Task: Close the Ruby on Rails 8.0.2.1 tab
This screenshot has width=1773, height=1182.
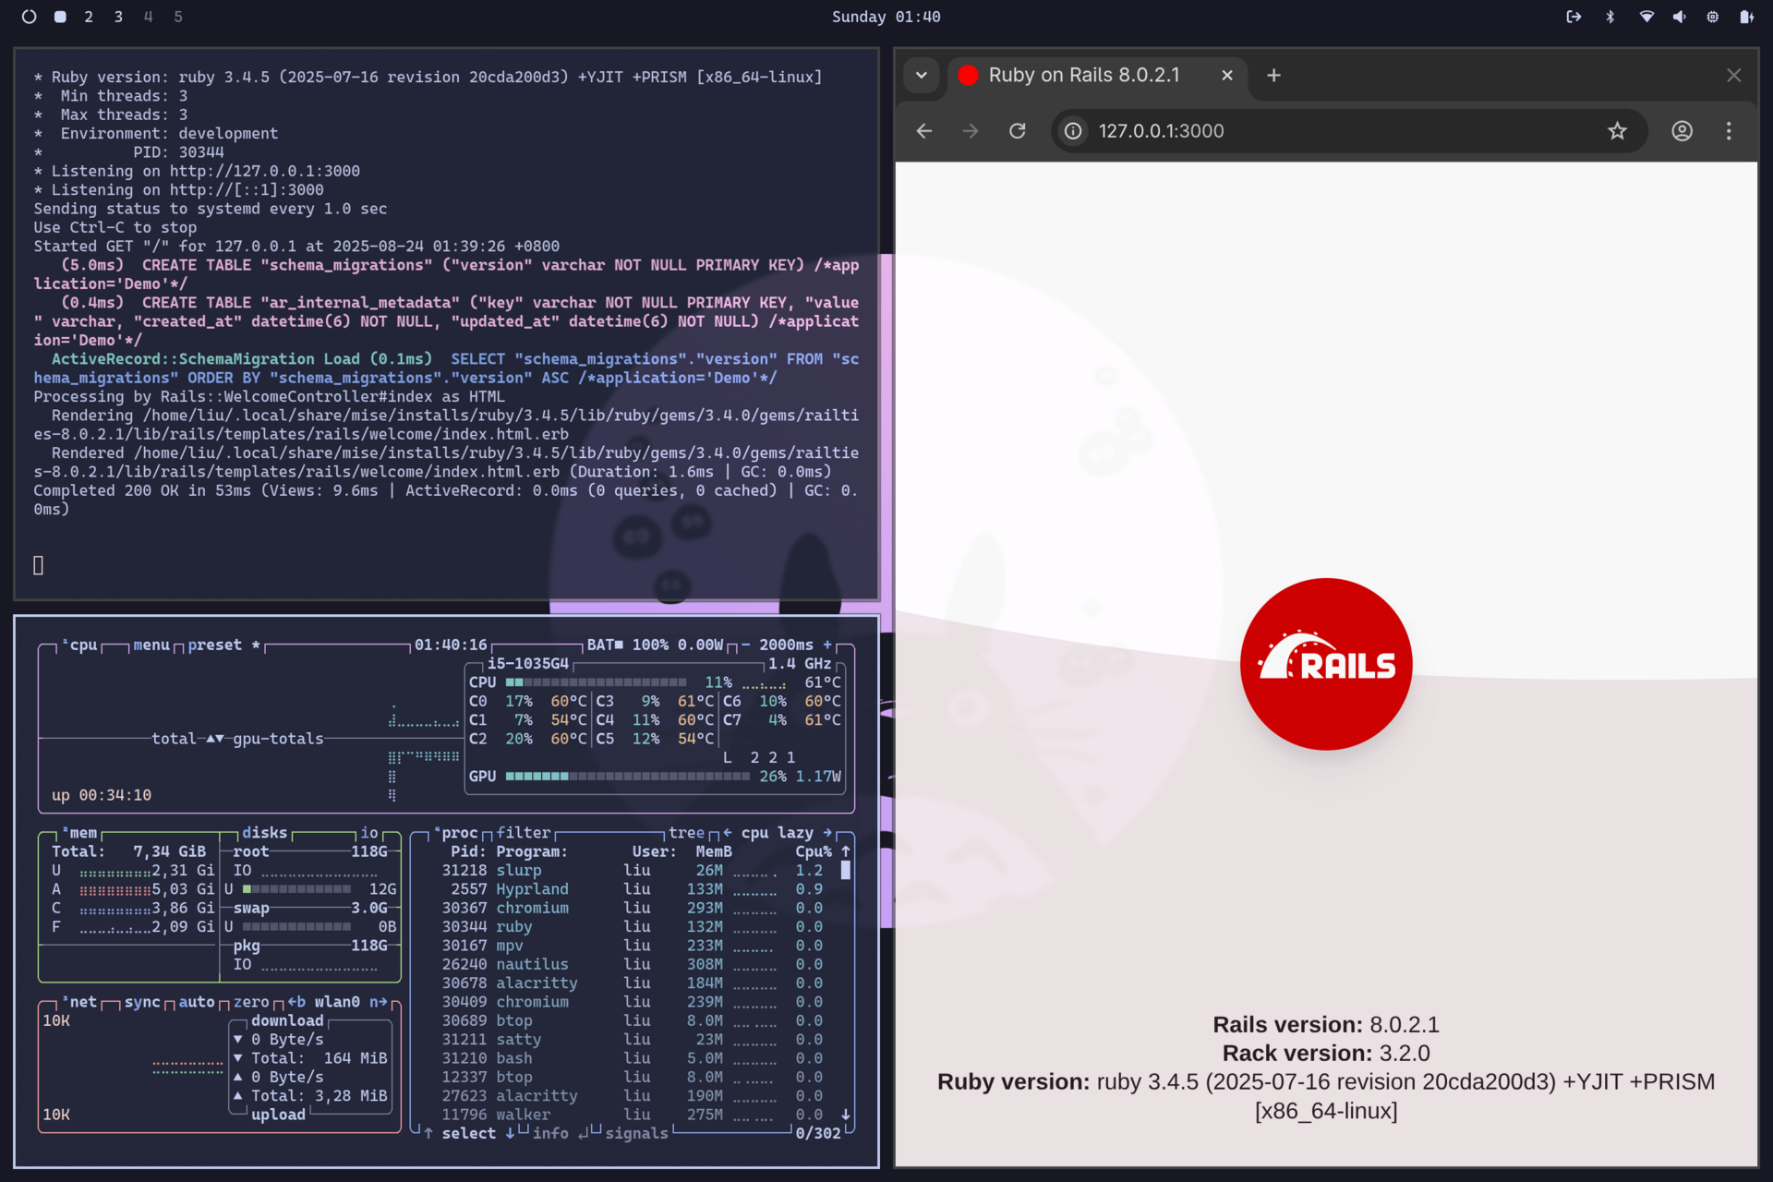Action: click(x=1227, y=76)
